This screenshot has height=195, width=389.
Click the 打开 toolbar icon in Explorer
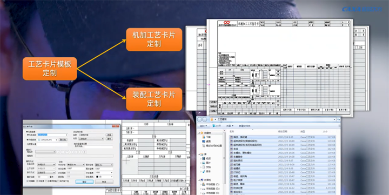pos(213,126)
